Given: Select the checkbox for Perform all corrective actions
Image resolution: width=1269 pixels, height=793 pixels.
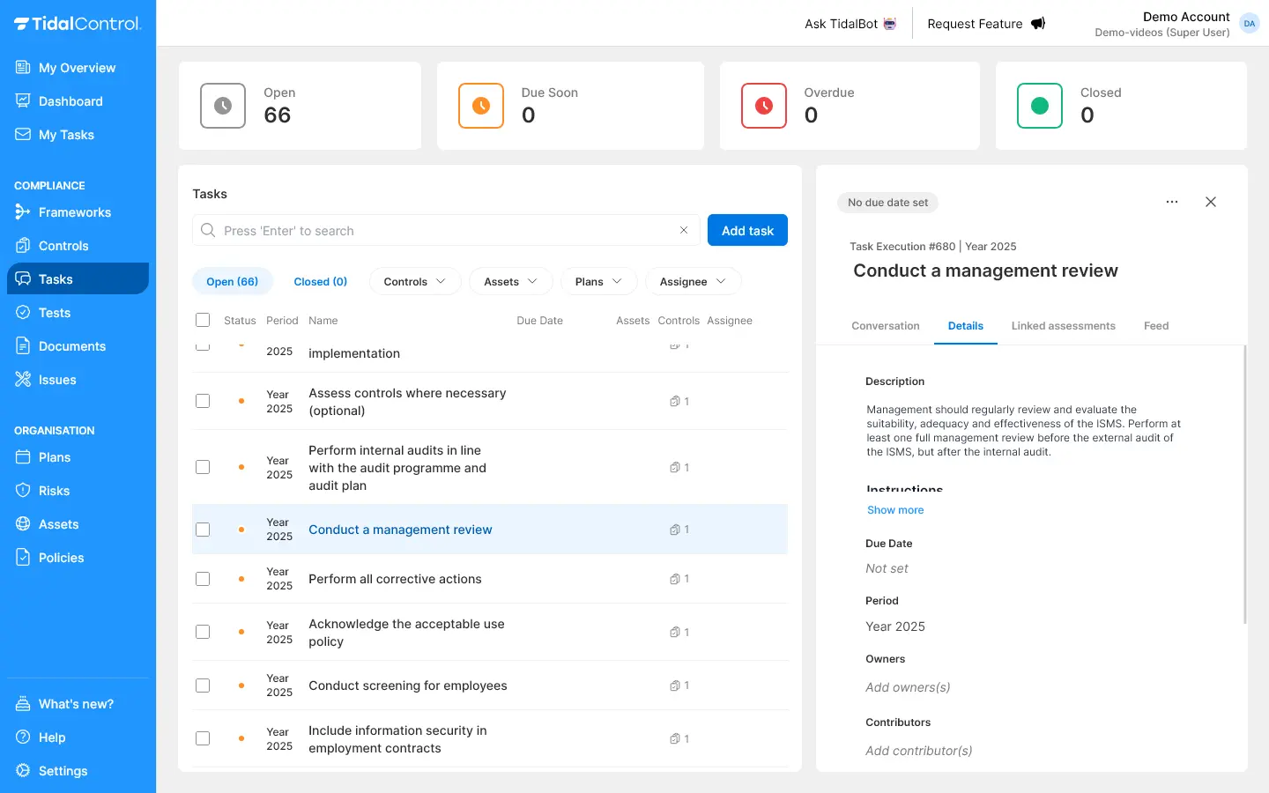Looking at the screenshot, I should (203, 579).
